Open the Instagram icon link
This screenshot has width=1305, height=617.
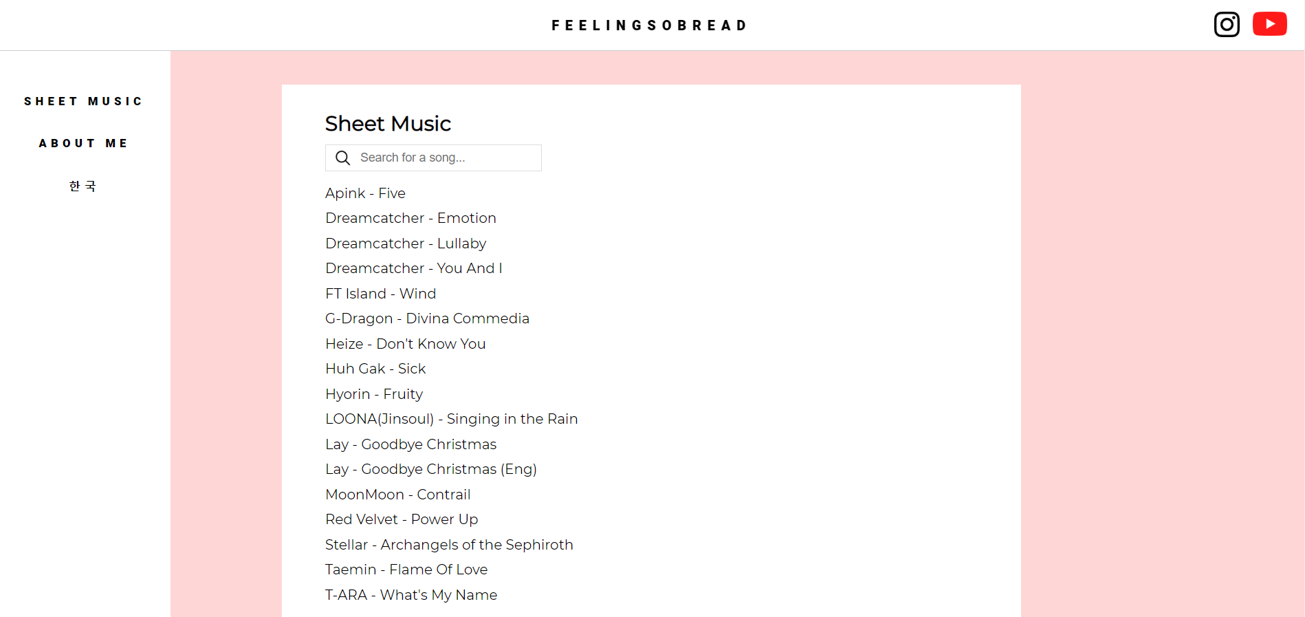[1227, 24]
